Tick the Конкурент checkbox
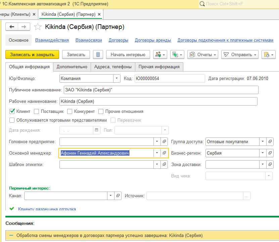Image resolution: width=279 pixels, height=242 pixels. [69, 111]
